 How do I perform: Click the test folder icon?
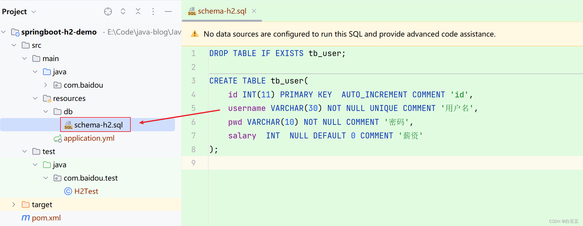[36, 151]
